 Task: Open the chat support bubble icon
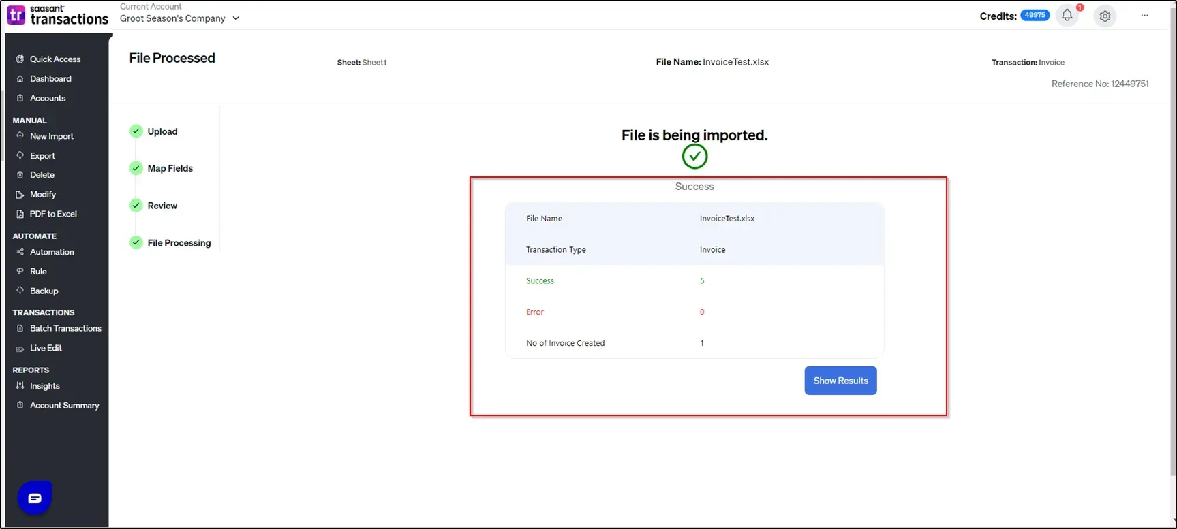pos(35,498)
